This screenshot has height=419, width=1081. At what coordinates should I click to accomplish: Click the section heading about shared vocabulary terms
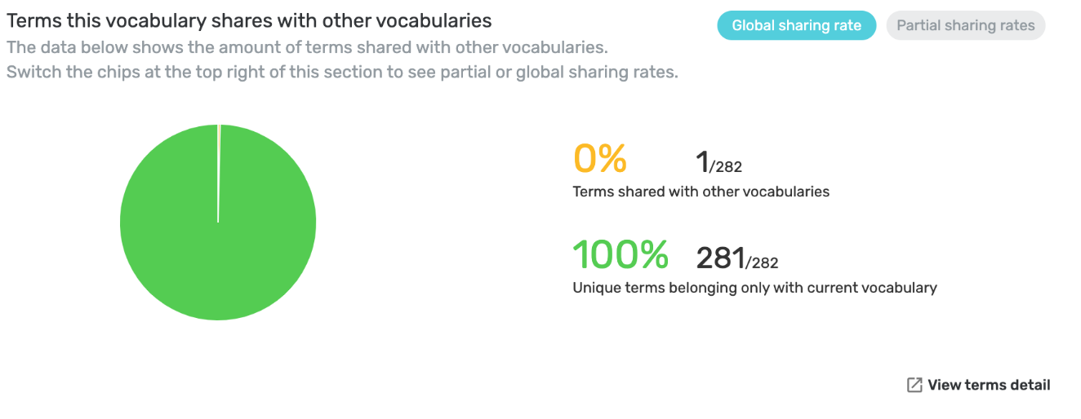pos(249,20)
